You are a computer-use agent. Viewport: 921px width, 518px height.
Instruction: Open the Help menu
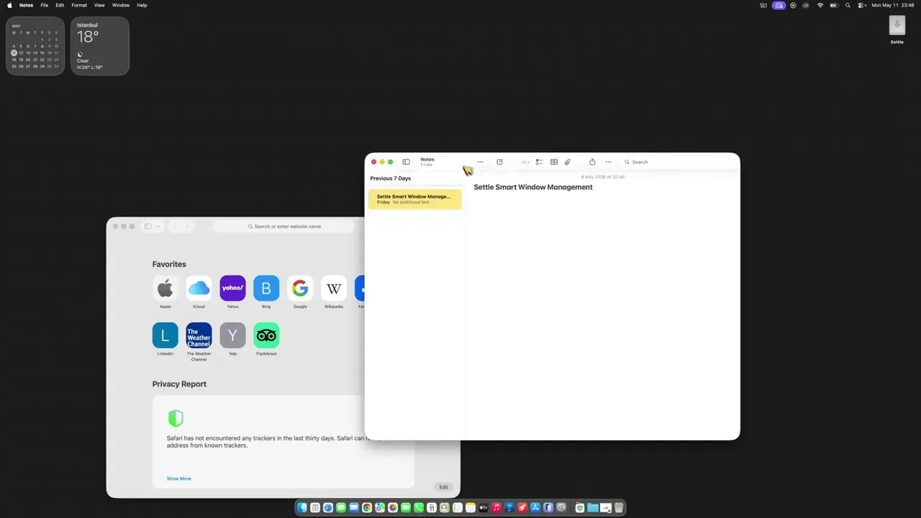(142, 5)
